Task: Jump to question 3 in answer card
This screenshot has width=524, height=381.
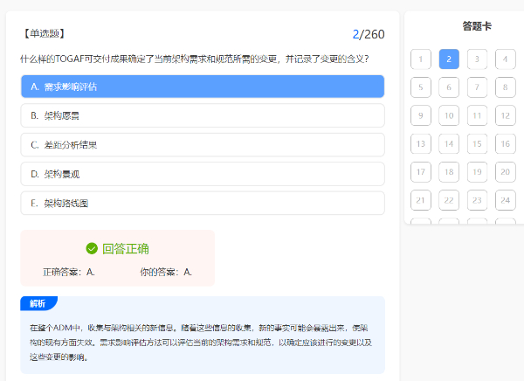Action: point(477,59)
